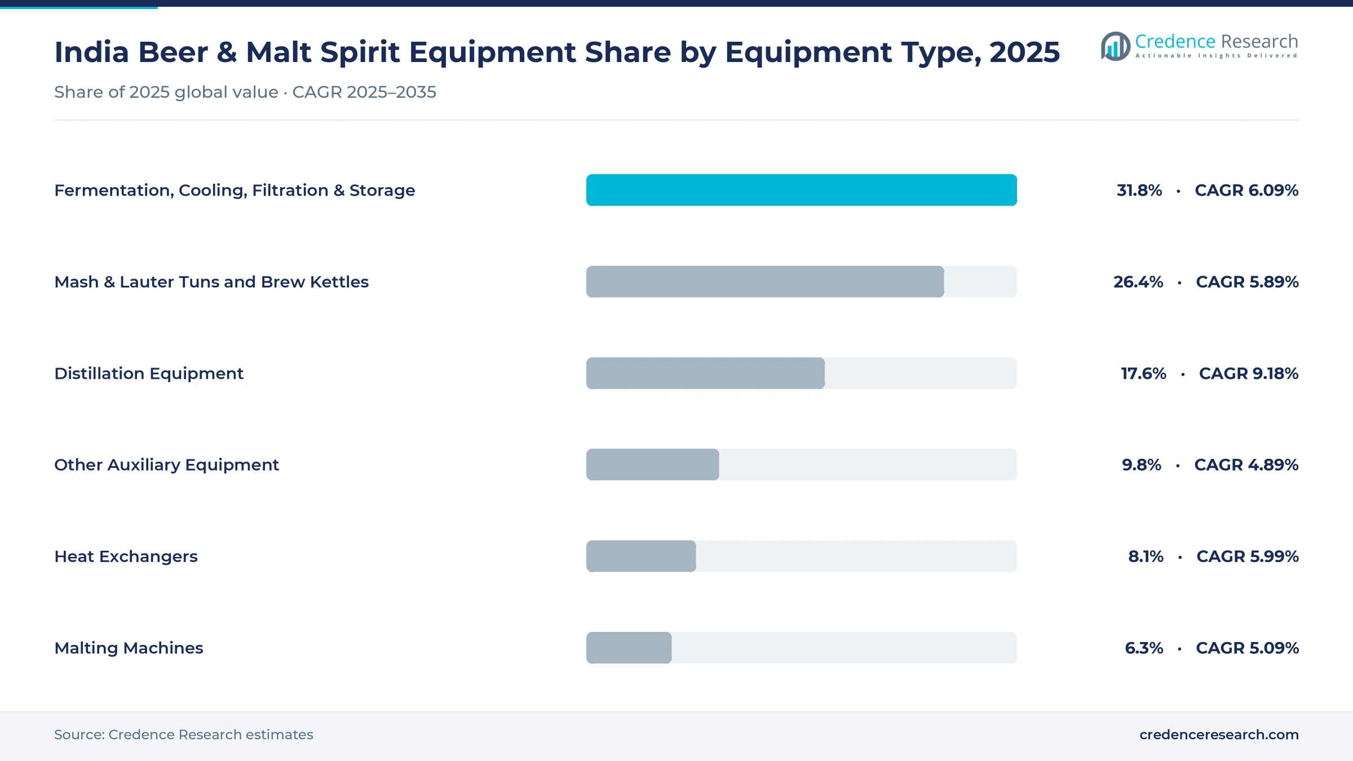Click the Credence Research brand name text
Viewport: 1353px width, 761px height.
click(x=1217, y=41)
